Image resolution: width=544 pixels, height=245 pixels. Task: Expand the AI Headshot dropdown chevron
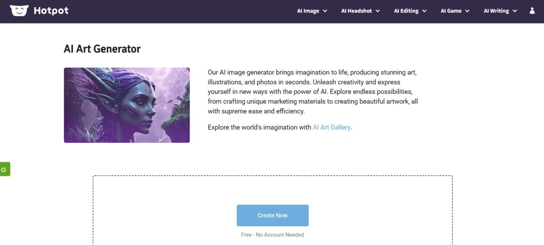[378, 11]
